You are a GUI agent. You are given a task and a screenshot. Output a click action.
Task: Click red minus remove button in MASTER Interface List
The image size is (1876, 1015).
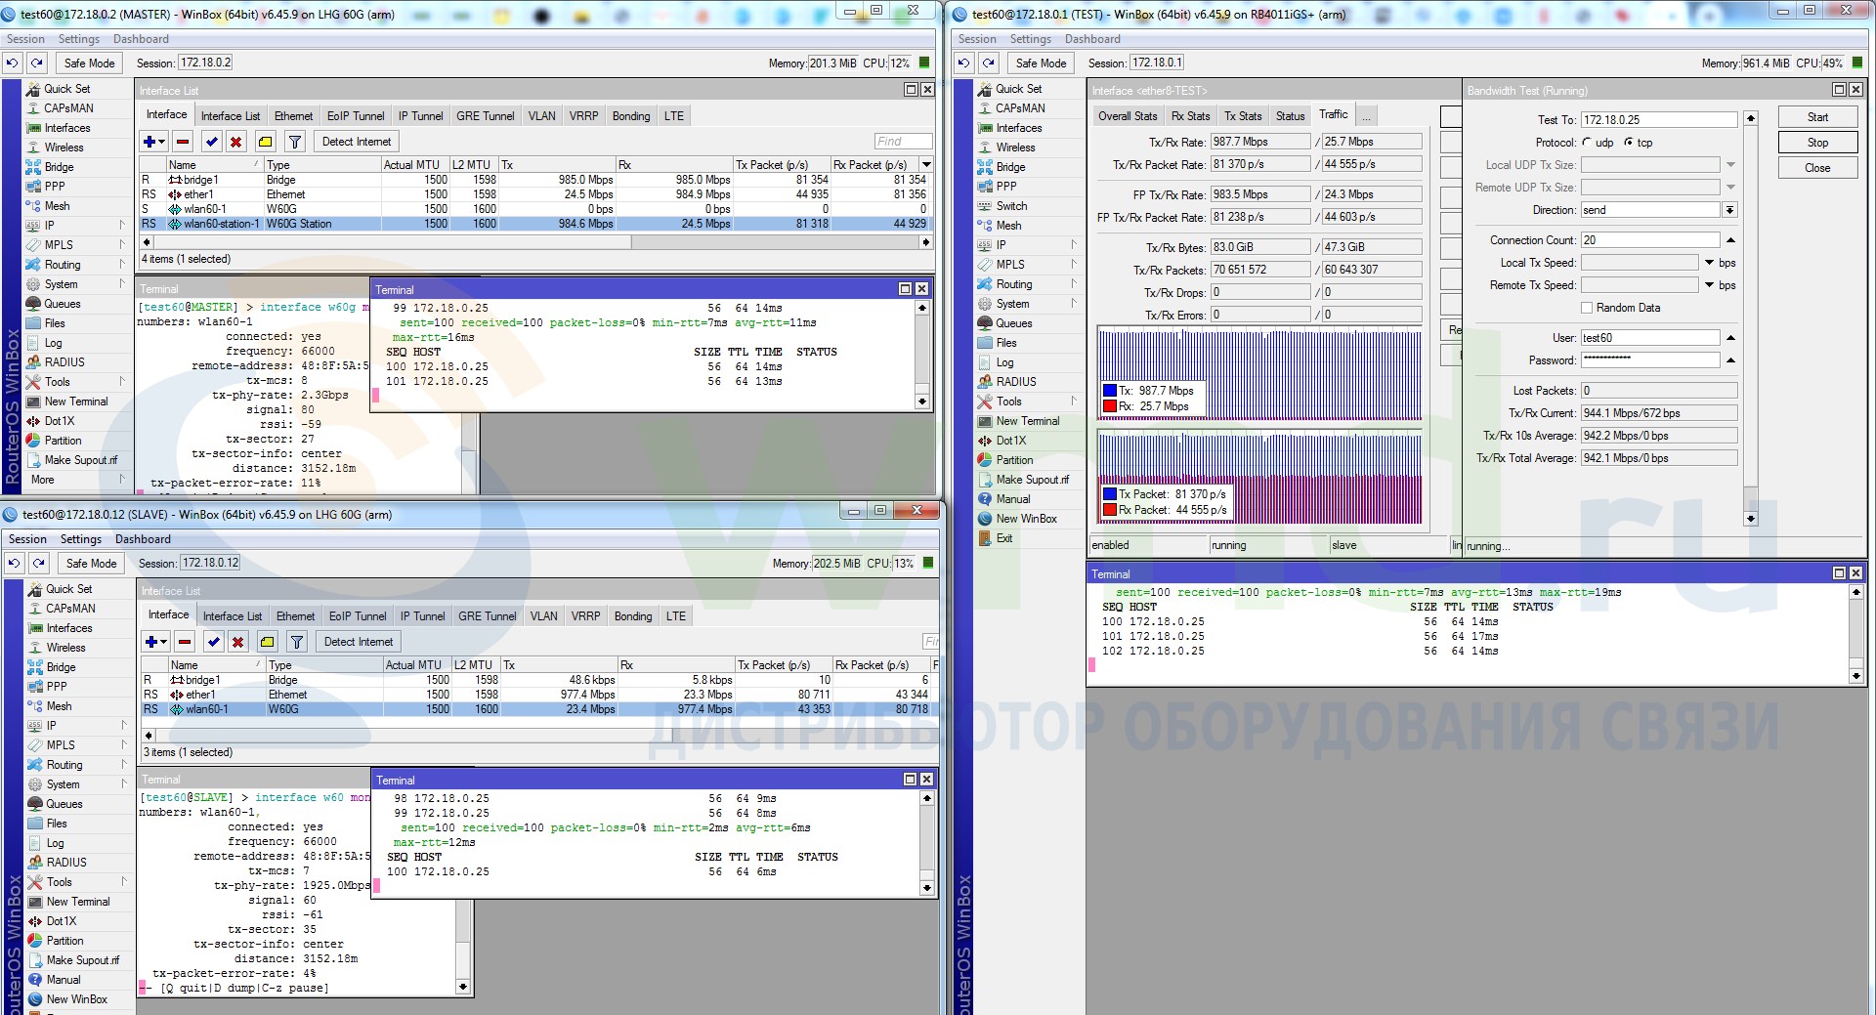[x=182, y=142]
